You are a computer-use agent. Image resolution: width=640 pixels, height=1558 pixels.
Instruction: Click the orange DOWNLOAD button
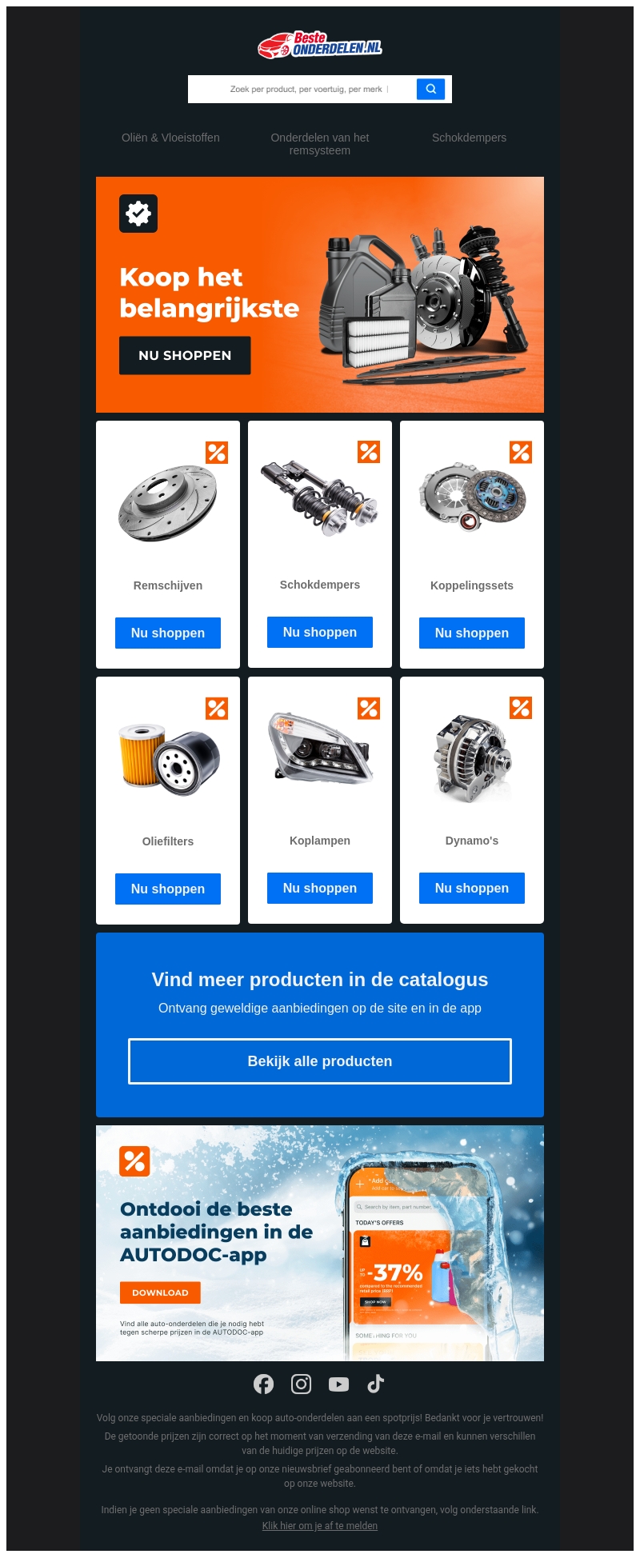tap(160, 1292)
